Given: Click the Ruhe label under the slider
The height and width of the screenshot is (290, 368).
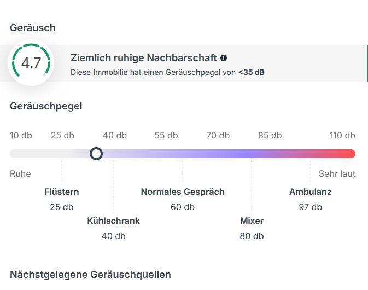Looking at the screenshot, I should (x=20, y=174).
